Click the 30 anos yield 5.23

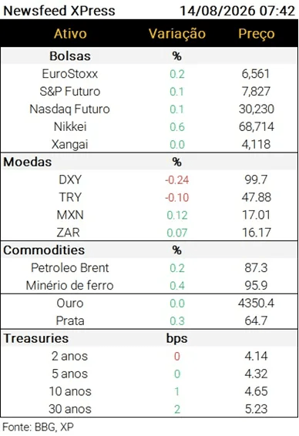coord(256,409)
